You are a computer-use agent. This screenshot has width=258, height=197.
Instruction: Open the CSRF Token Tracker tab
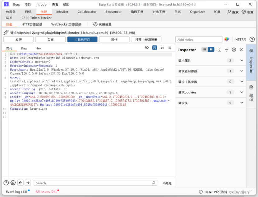pos(37,18)
